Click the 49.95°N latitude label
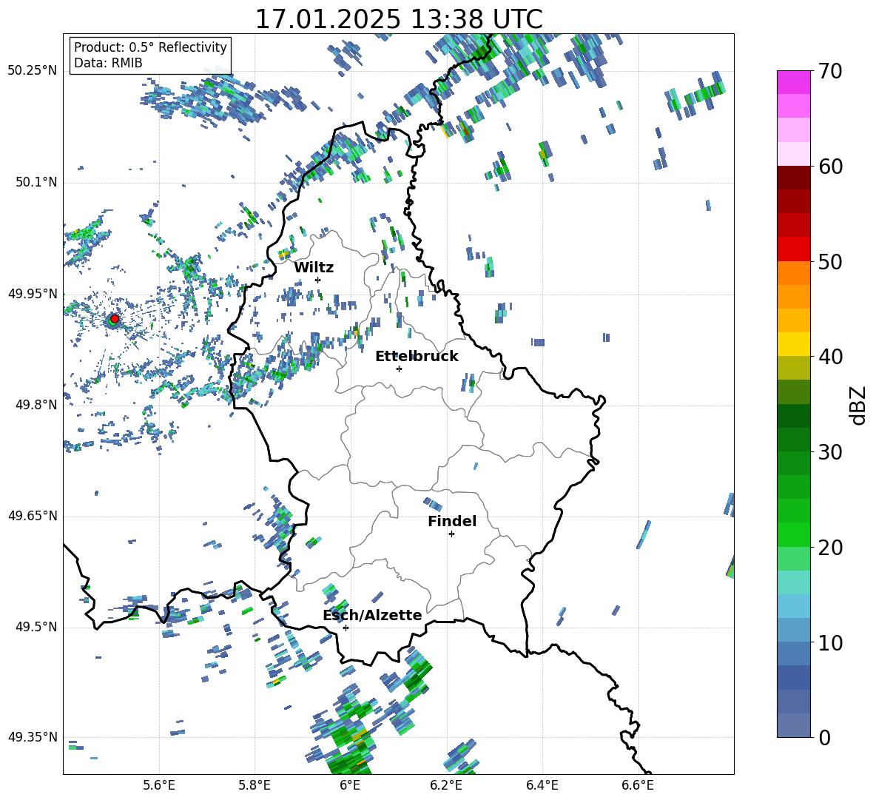Screen dimensions: 876x800 [x=33, y=294]
